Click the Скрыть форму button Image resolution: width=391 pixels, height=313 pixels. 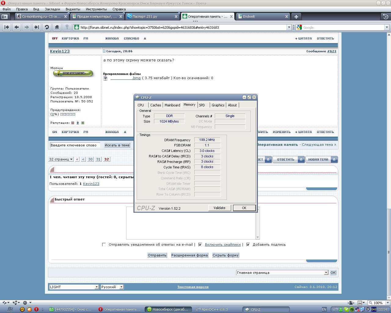[x=225, y=255]
